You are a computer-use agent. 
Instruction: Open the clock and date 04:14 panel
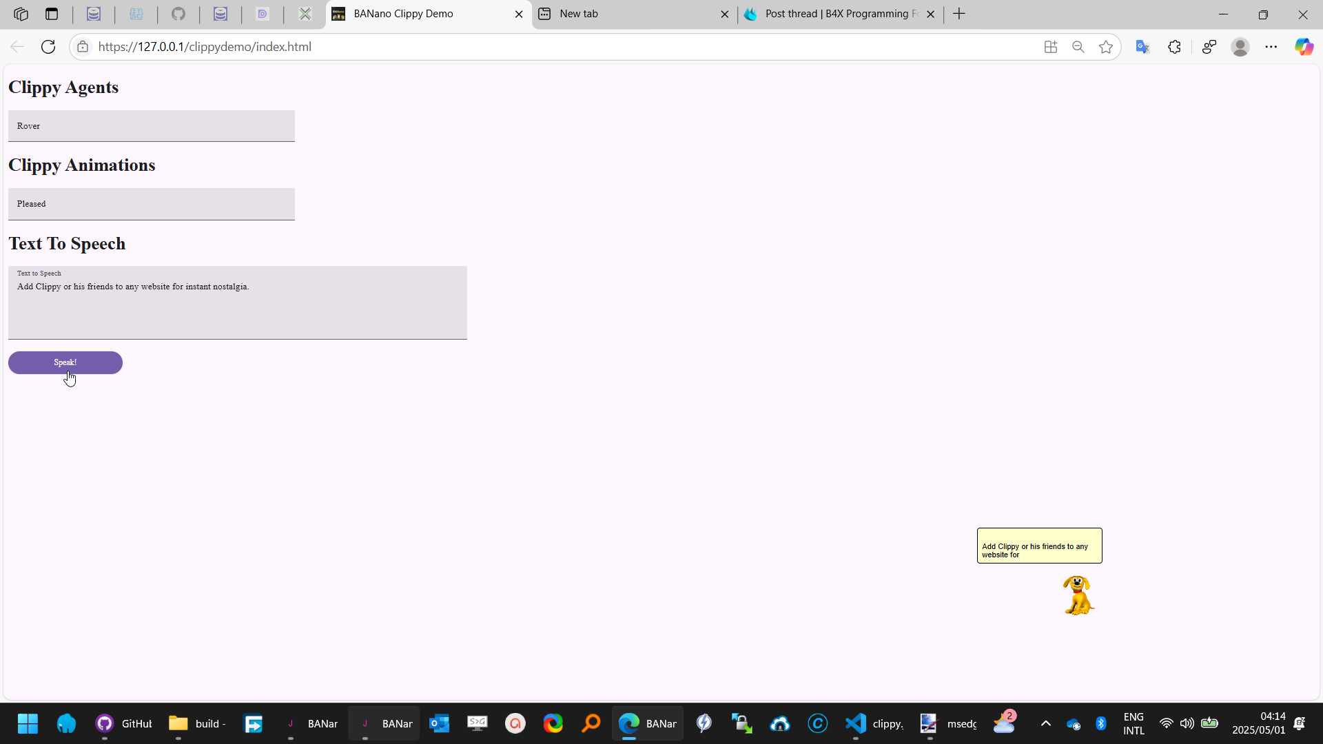[1259, 723]
